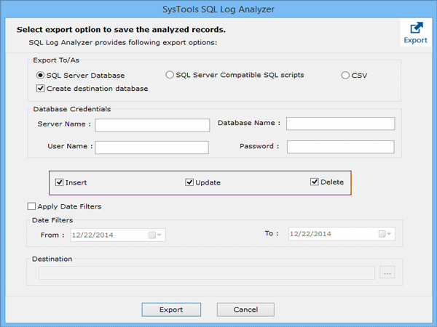Toggle Create destination database checkbox
This screenshot has width=437, height=327.
tap(40, 89)
